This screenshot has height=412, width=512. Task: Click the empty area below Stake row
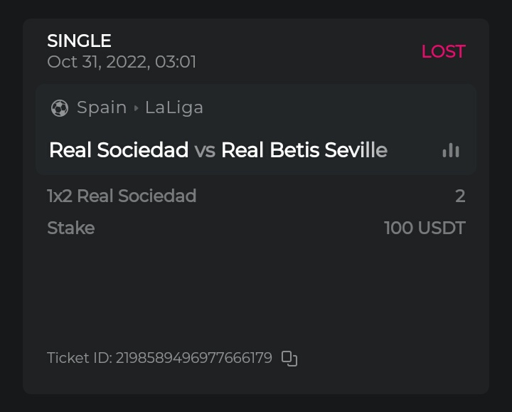tap(256, 292)
